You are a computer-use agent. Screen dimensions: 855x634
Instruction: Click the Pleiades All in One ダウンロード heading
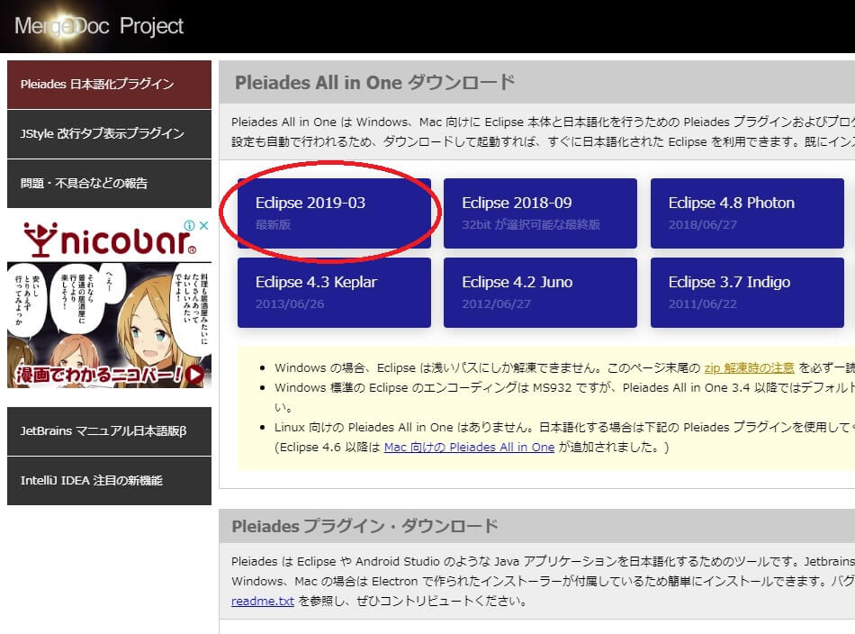click(375, 82)
